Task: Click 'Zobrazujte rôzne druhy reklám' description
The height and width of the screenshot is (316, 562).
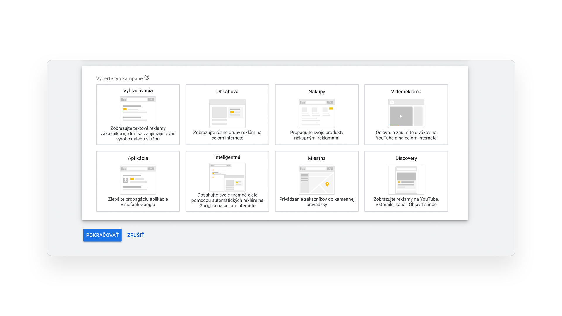Action: [227, 135]
